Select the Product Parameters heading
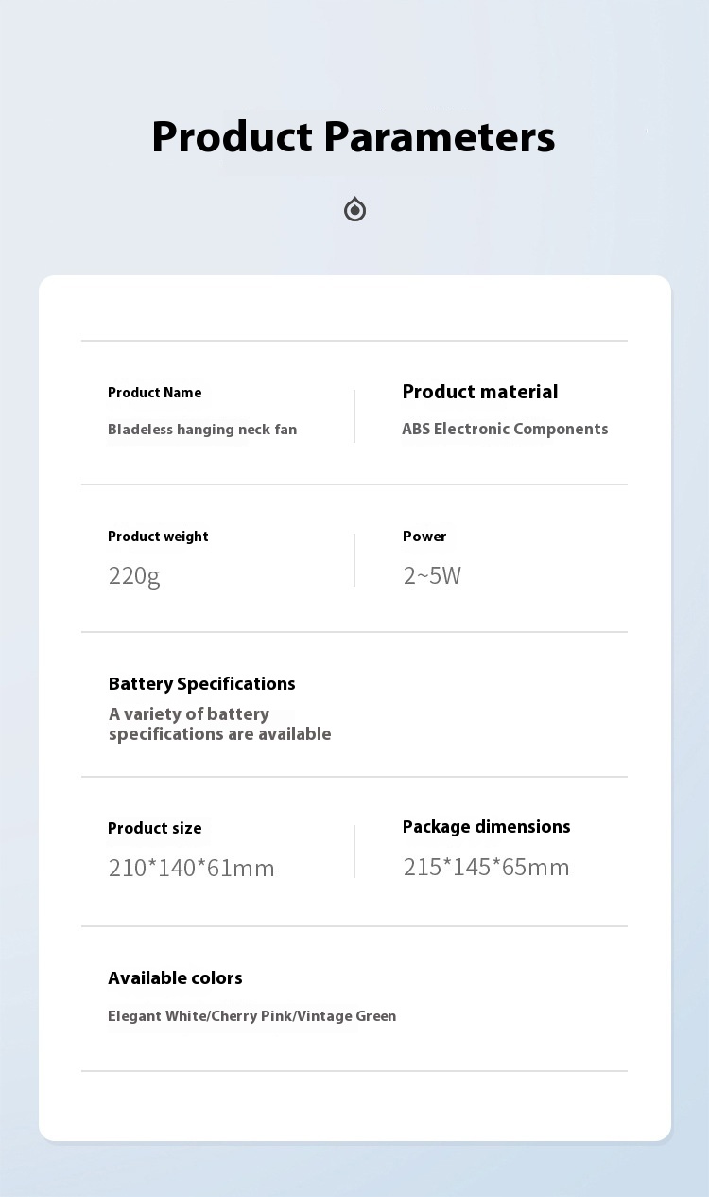 [x=354, y=136]
